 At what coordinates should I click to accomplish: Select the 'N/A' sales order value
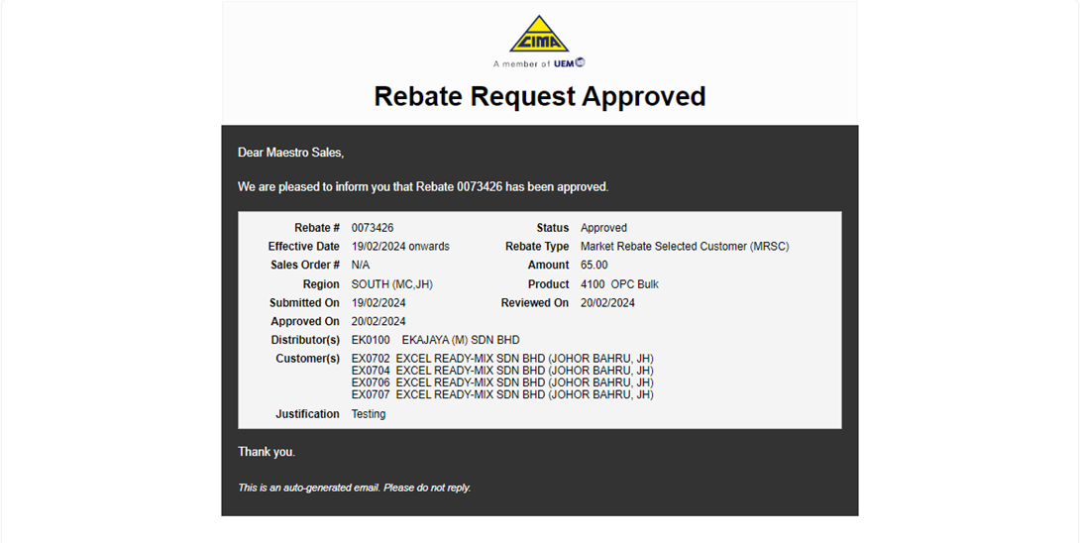click(x=361, y=265)
